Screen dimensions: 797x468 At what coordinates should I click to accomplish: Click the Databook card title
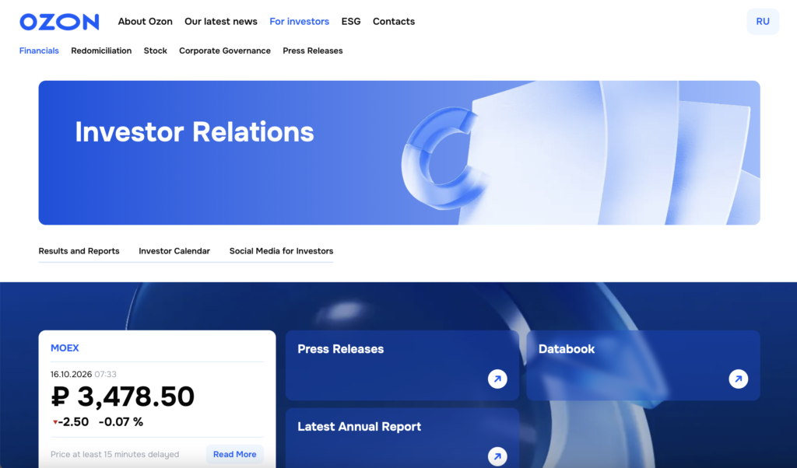567,349
